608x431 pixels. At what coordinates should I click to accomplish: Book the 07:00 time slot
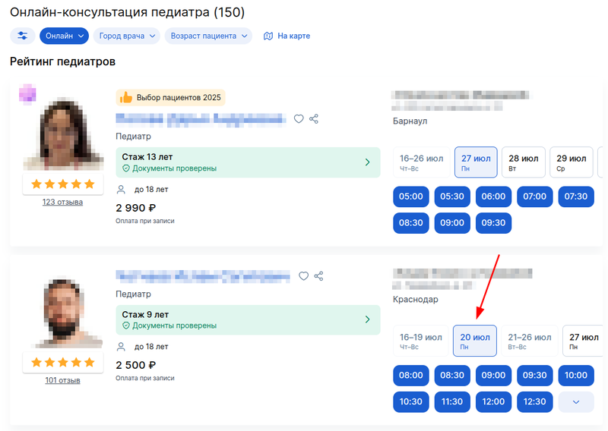coord(535,197)
